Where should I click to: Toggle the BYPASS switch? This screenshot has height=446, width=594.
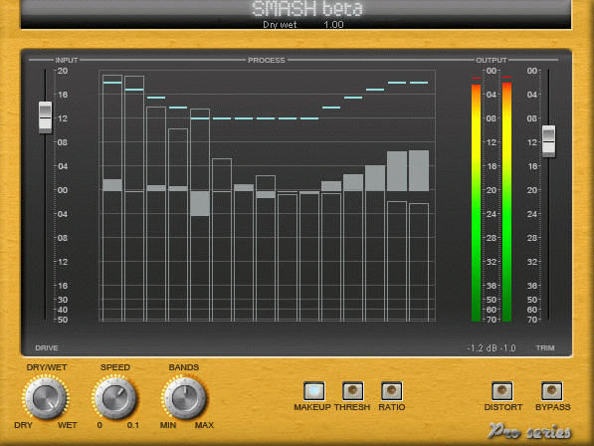pos(551,390)
